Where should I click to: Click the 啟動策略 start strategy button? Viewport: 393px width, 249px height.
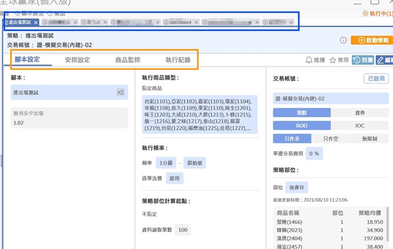(372, 40)
